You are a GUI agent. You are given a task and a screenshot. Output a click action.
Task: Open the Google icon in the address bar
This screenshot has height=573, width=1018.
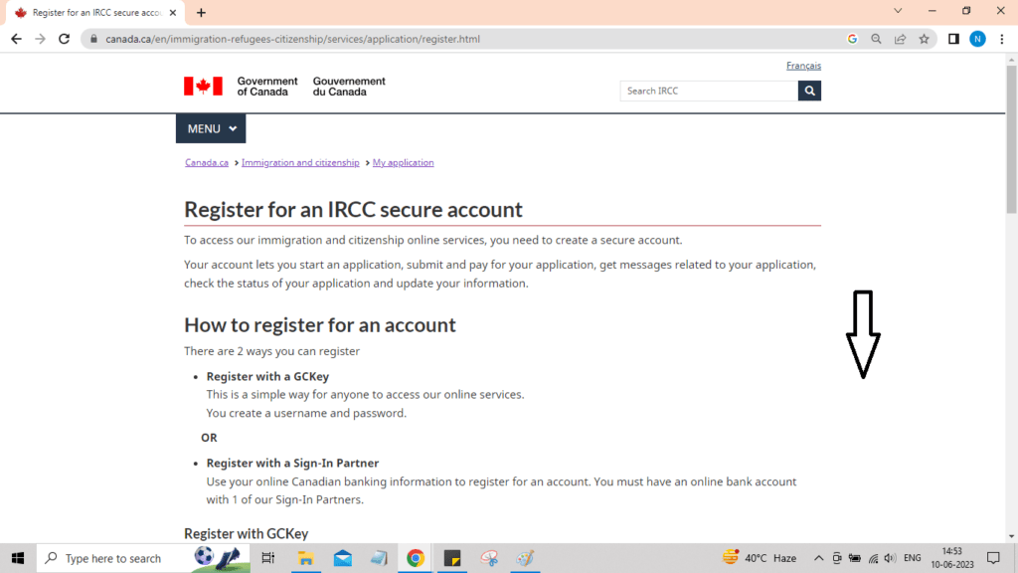(x=852, y=39)
